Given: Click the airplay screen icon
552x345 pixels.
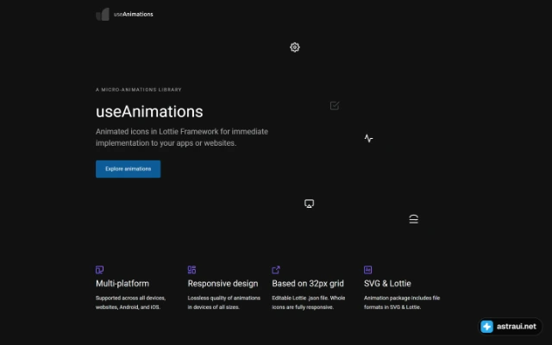Looking at the screenshot, I should coord(309,204).
